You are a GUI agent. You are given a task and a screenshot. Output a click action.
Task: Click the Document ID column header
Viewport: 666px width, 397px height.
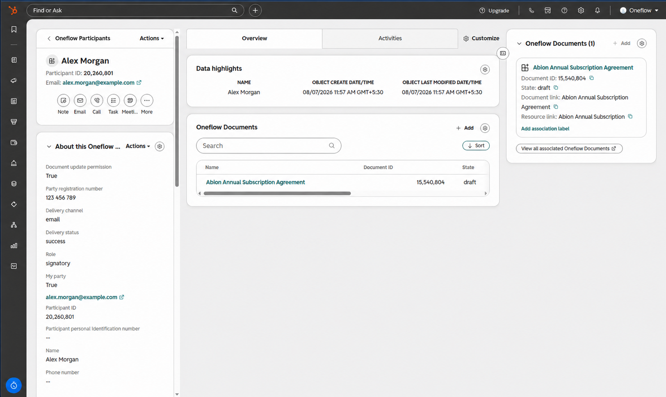378,167
